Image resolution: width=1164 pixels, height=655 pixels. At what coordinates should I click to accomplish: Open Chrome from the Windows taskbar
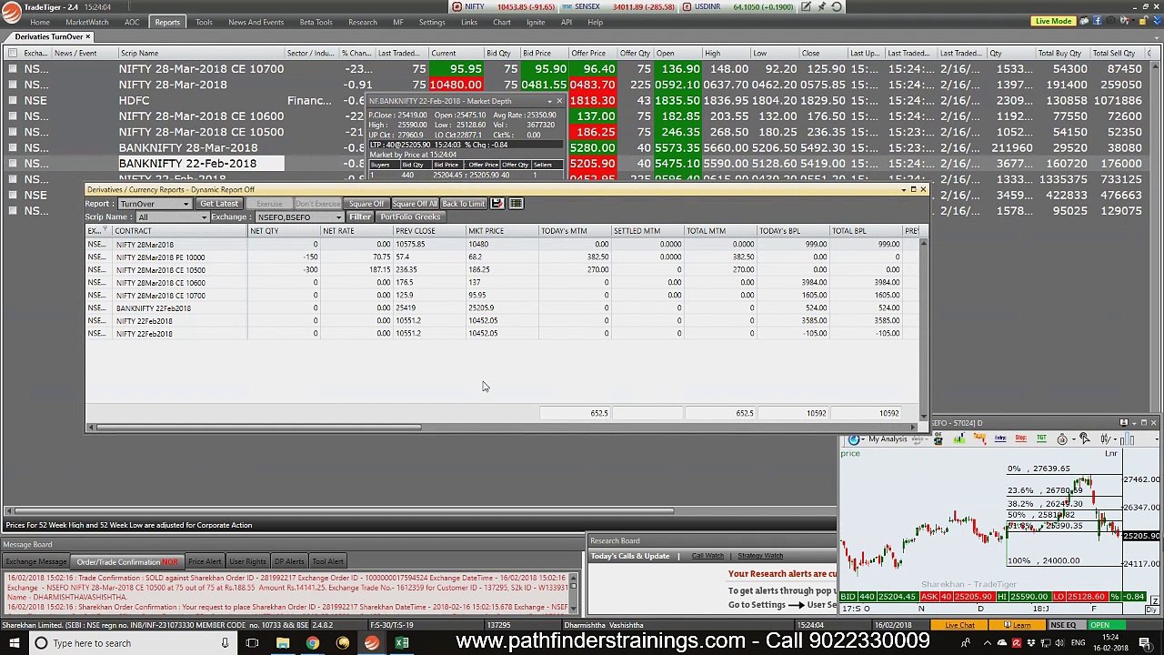313,643
